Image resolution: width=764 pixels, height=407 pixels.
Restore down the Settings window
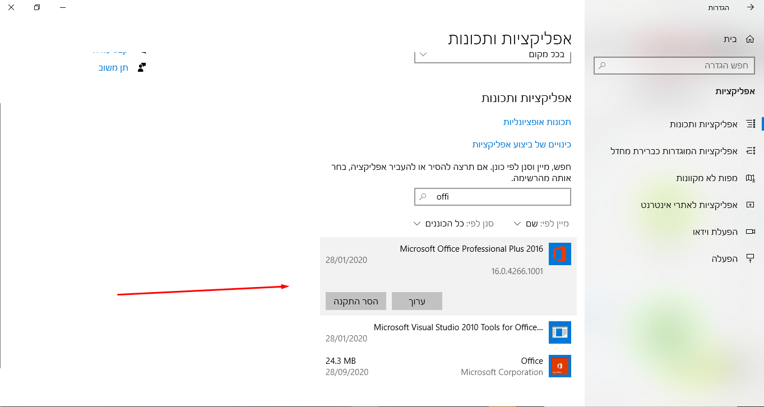click(x=37, y=7)
